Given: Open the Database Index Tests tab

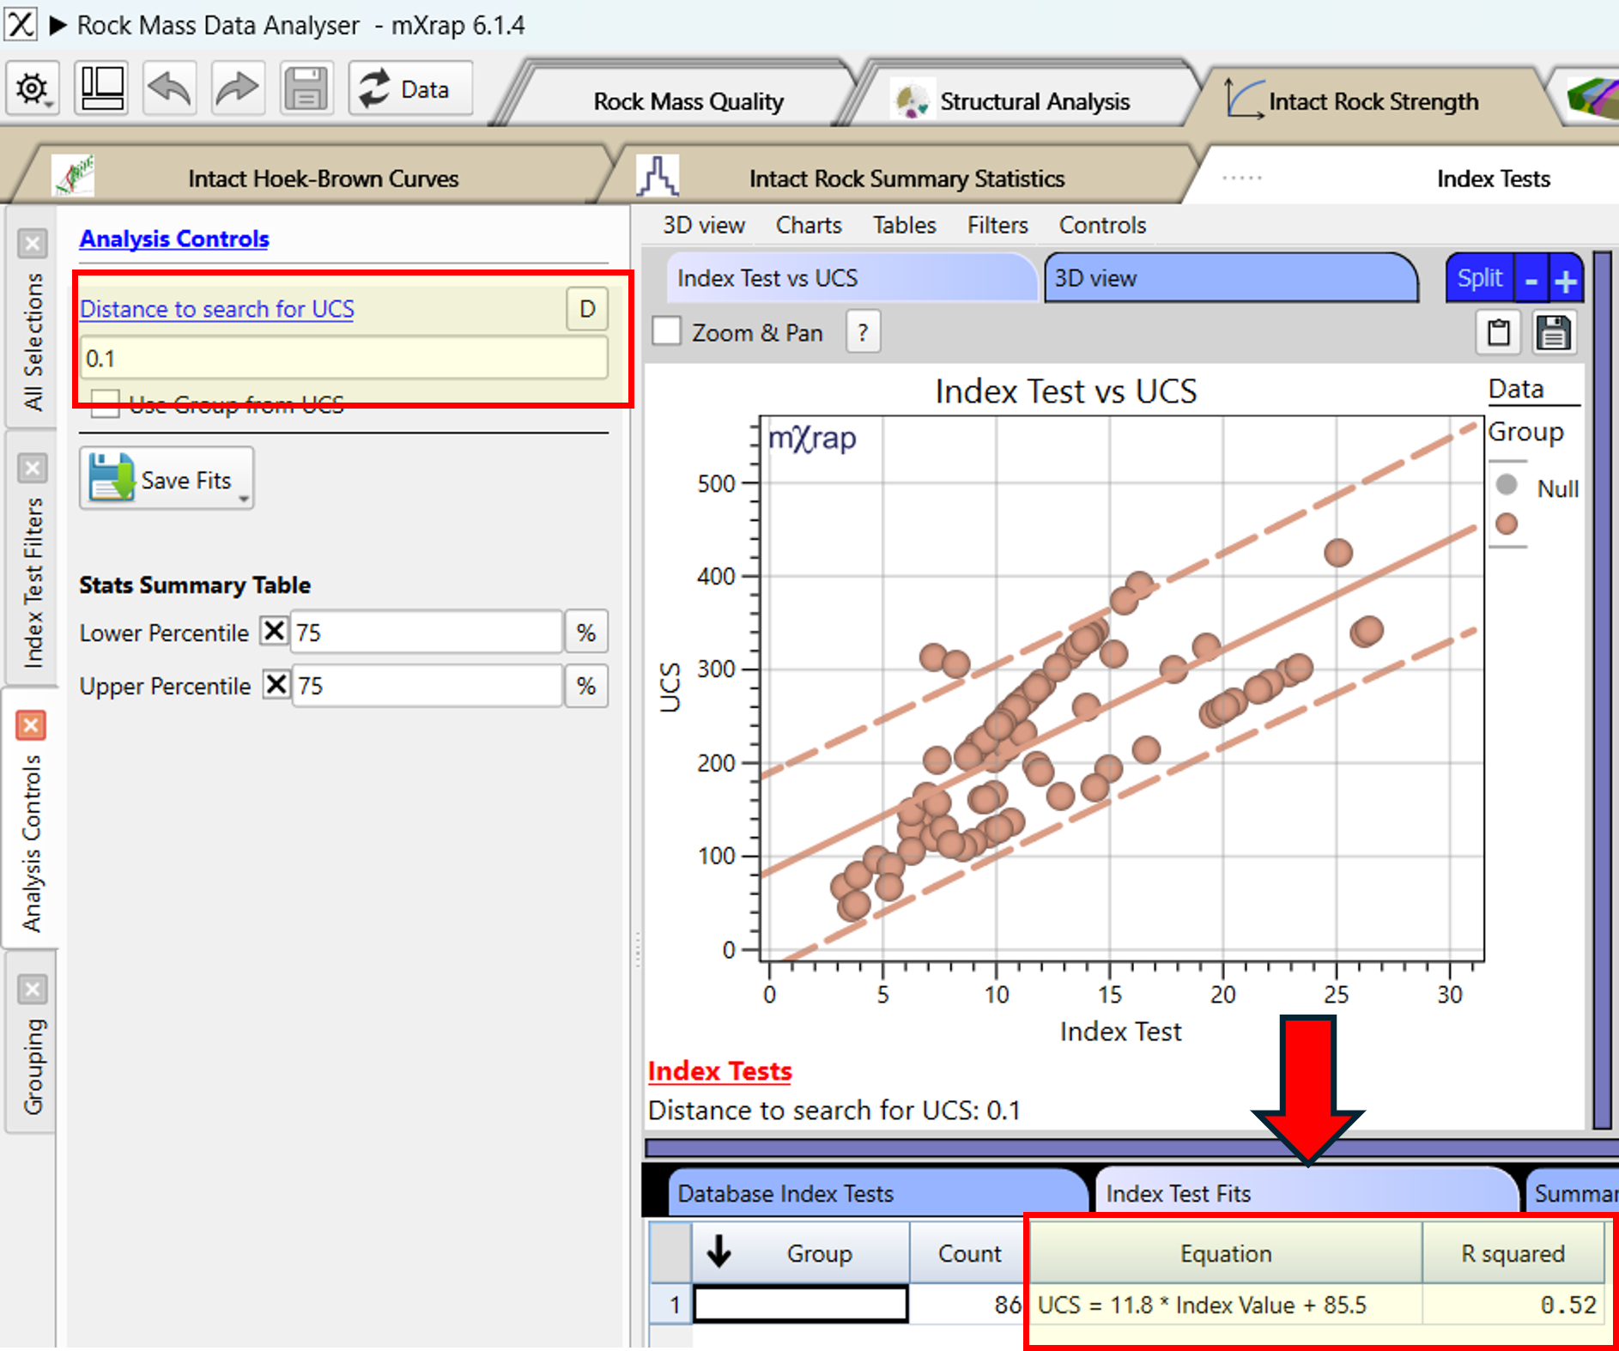Looking at the screenshot, I should pyautogui.click(x=871, y=1193).
